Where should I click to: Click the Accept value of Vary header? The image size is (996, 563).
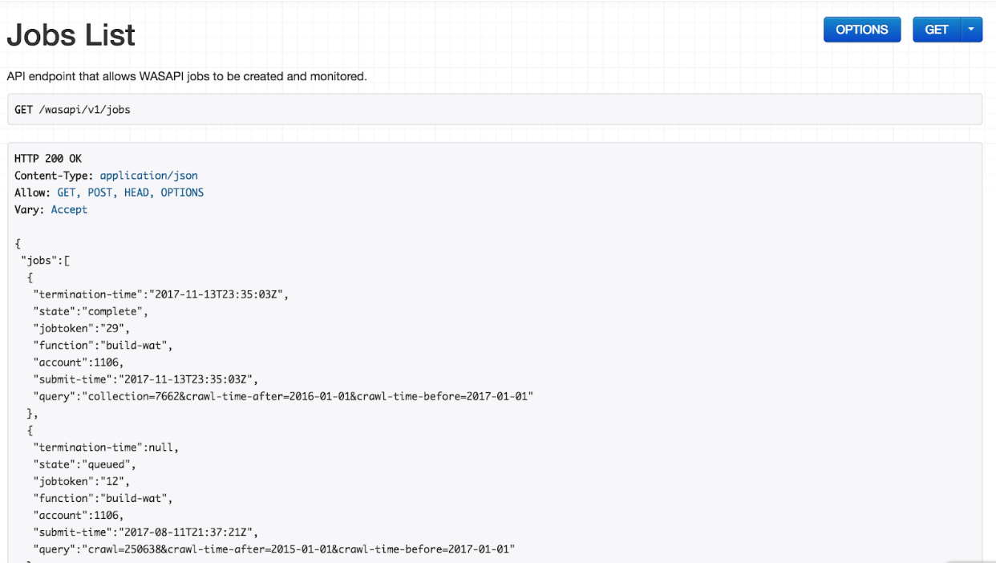click(69, 209)
